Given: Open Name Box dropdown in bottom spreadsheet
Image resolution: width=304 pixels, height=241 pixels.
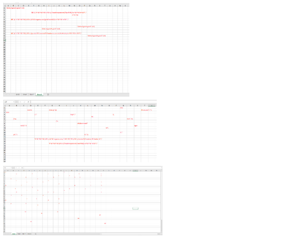Looking at the screenshot, I should pos(11,168).
